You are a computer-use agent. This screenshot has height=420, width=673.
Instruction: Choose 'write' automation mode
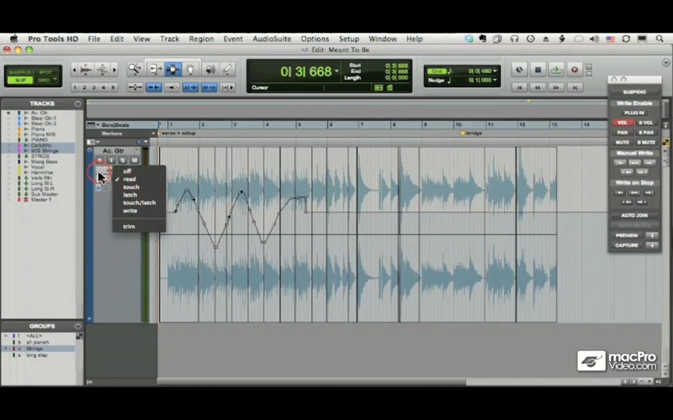(130, 211)
